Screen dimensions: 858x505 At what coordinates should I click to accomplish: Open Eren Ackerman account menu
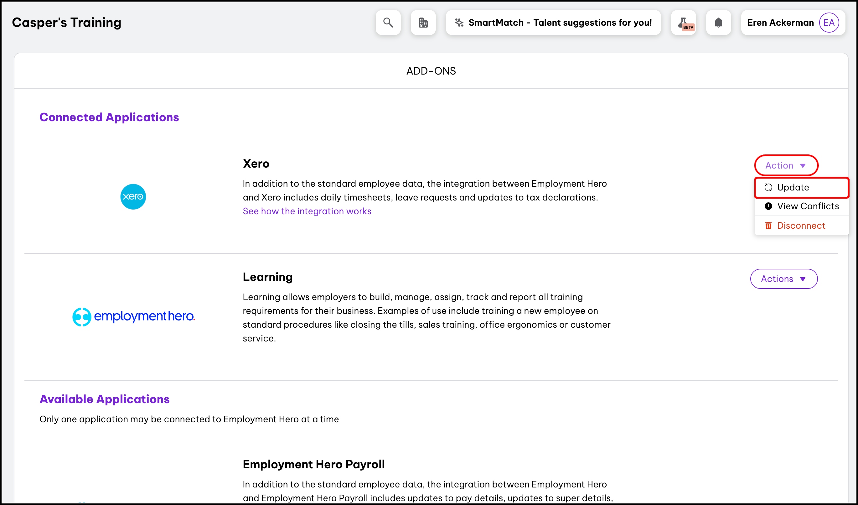coord(780,23)
